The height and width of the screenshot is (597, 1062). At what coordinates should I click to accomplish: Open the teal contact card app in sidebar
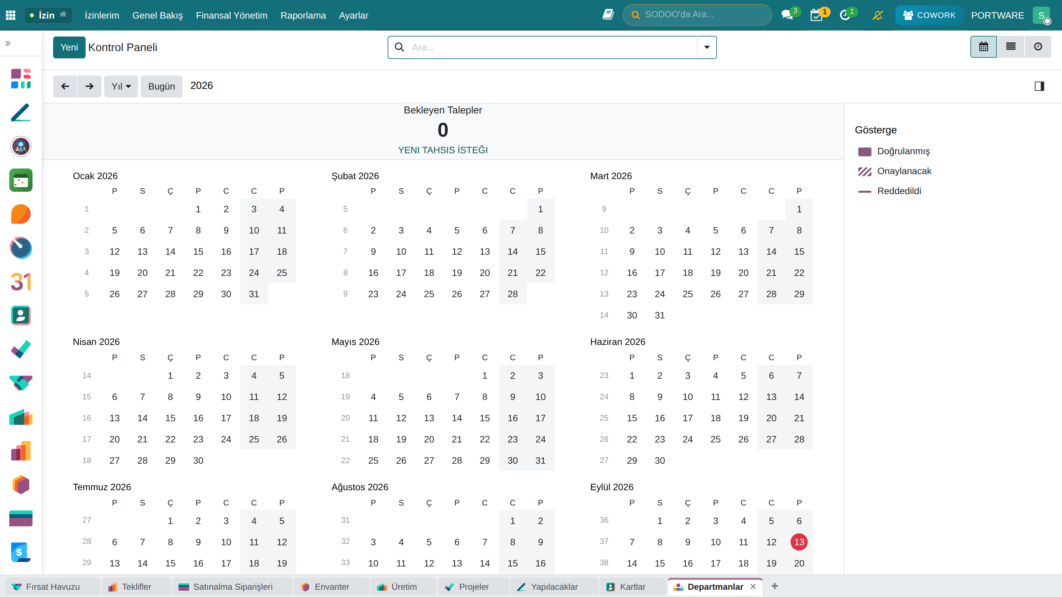click(x=21, y=316)
